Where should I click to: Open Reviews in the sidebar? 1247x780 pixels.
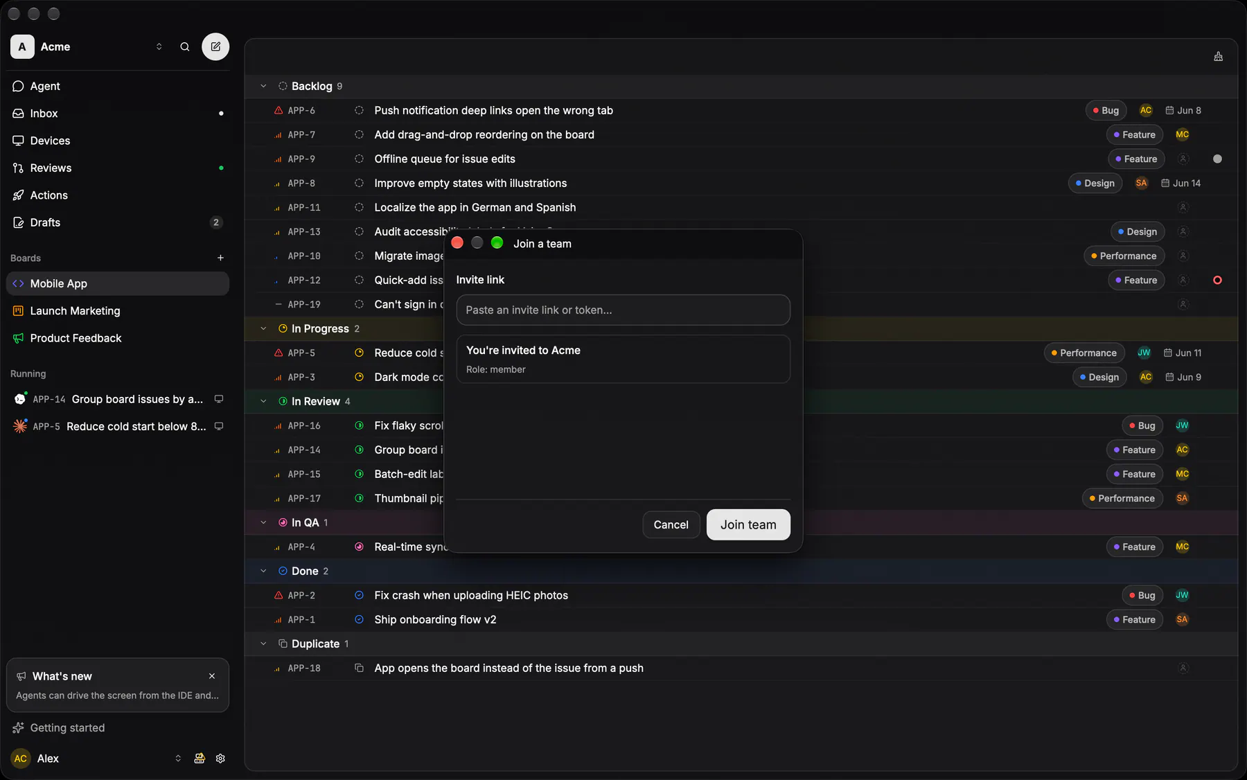pyautogui.click(x=118, y=168)
